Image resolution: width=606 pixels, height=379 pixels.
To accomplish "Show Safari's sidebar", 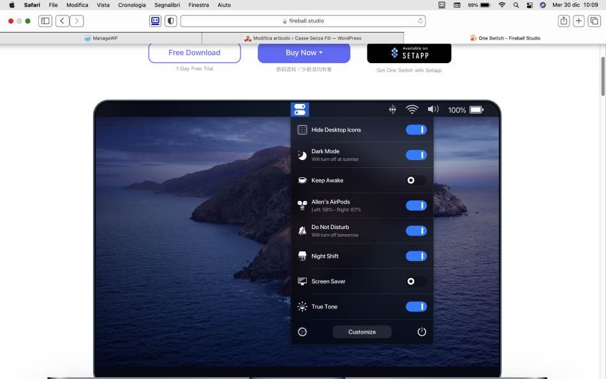I will tap(45, 21).
